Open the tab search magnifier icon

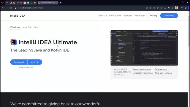point(172,3)
